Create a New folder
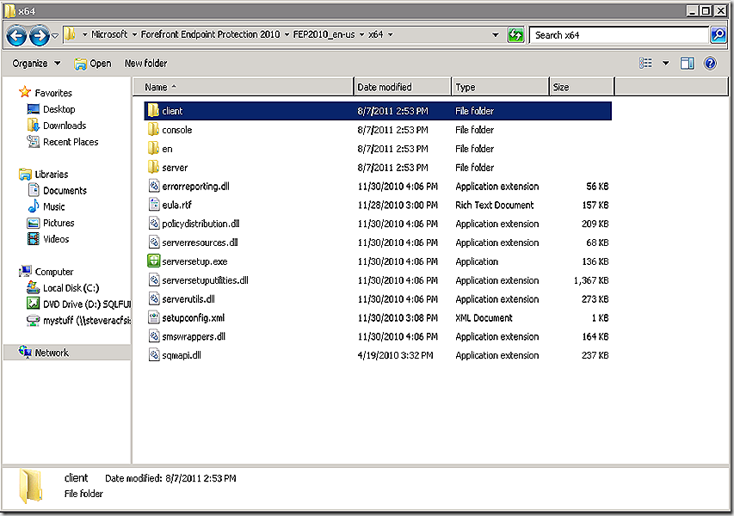This screenshot has width=734, height=516. tap(145, 63)
